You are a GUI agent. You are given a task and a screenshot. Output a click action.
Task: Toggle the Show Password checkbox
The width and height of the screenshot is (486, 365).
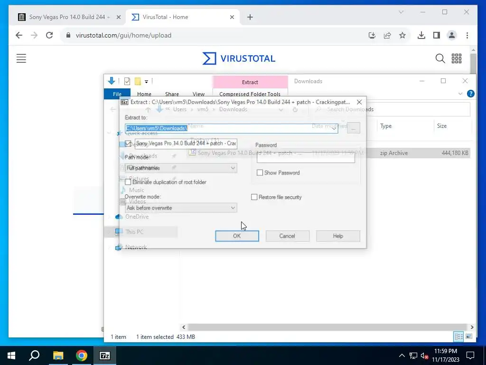[260, 173]
